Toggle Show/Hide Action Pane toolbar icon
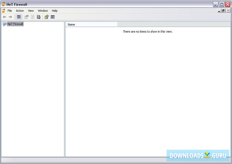Image resolution: width=232 pixels, height=164 pixels. (53, 17)
